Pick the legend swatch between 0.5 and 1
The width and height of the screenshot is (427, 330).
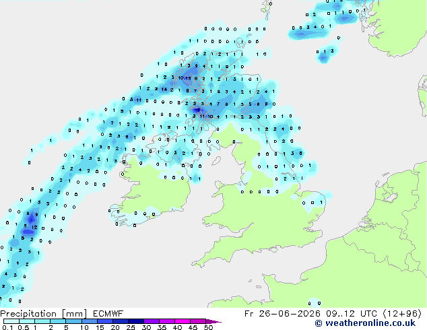(x=27, y=321)
